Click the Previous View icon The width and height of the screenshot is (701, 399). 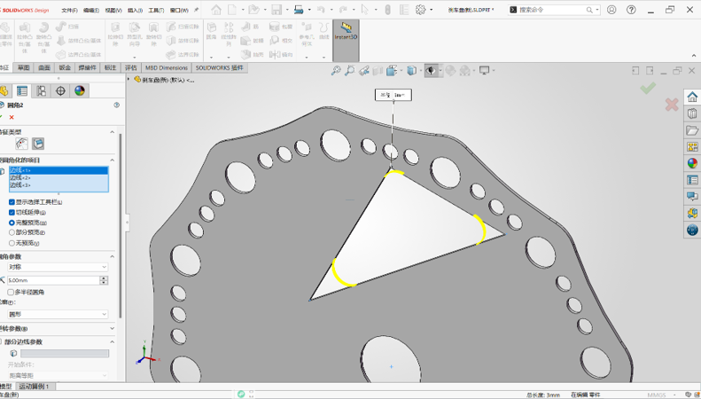(364, 70)
